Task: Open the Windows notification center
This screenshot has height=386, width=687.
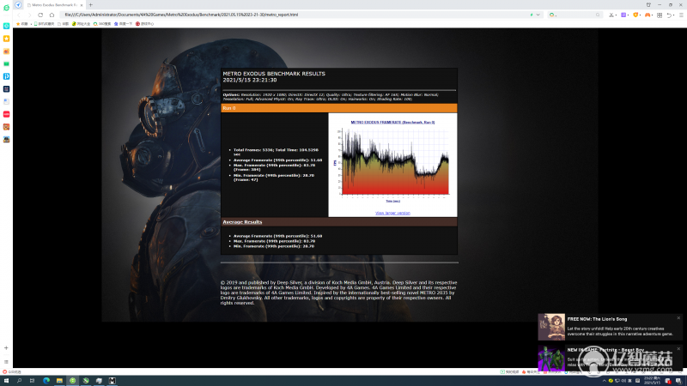Action: [x=678, y=381]
